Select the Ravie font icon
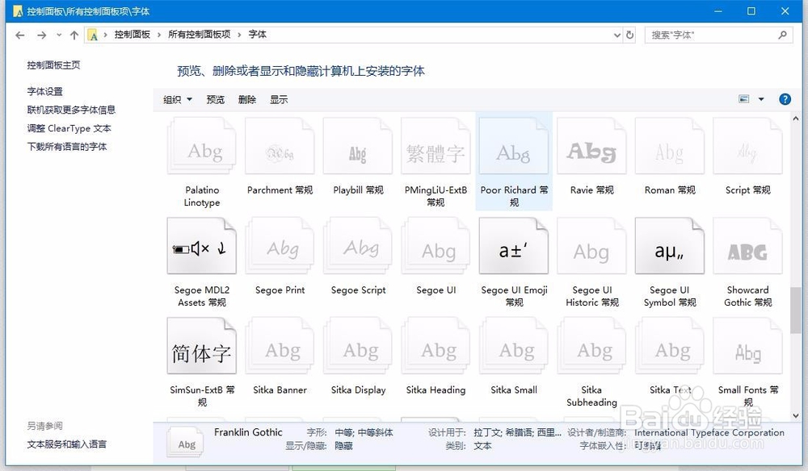Viewport: 808px width, 471px height. (x=592, y=147)
